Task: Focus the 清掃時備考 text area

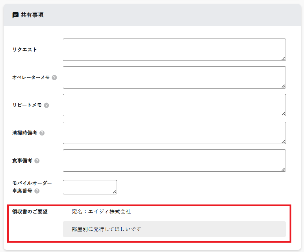Action: click(174, 133)
